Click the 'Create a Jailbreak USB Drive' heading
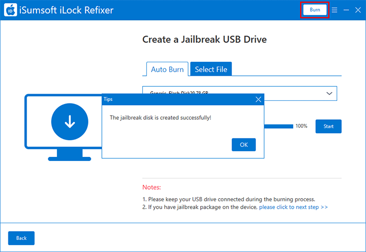Viewport: 366px width, 252px height. tap(204, 39)
